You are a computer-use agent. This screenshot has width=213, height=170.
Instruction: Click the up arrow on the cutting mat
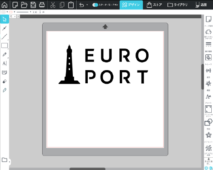point(105,26)
